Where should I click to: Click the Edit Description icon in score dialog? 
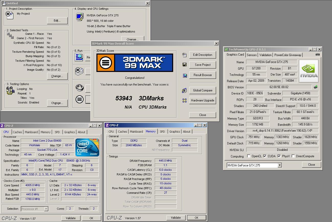point(184,55)
